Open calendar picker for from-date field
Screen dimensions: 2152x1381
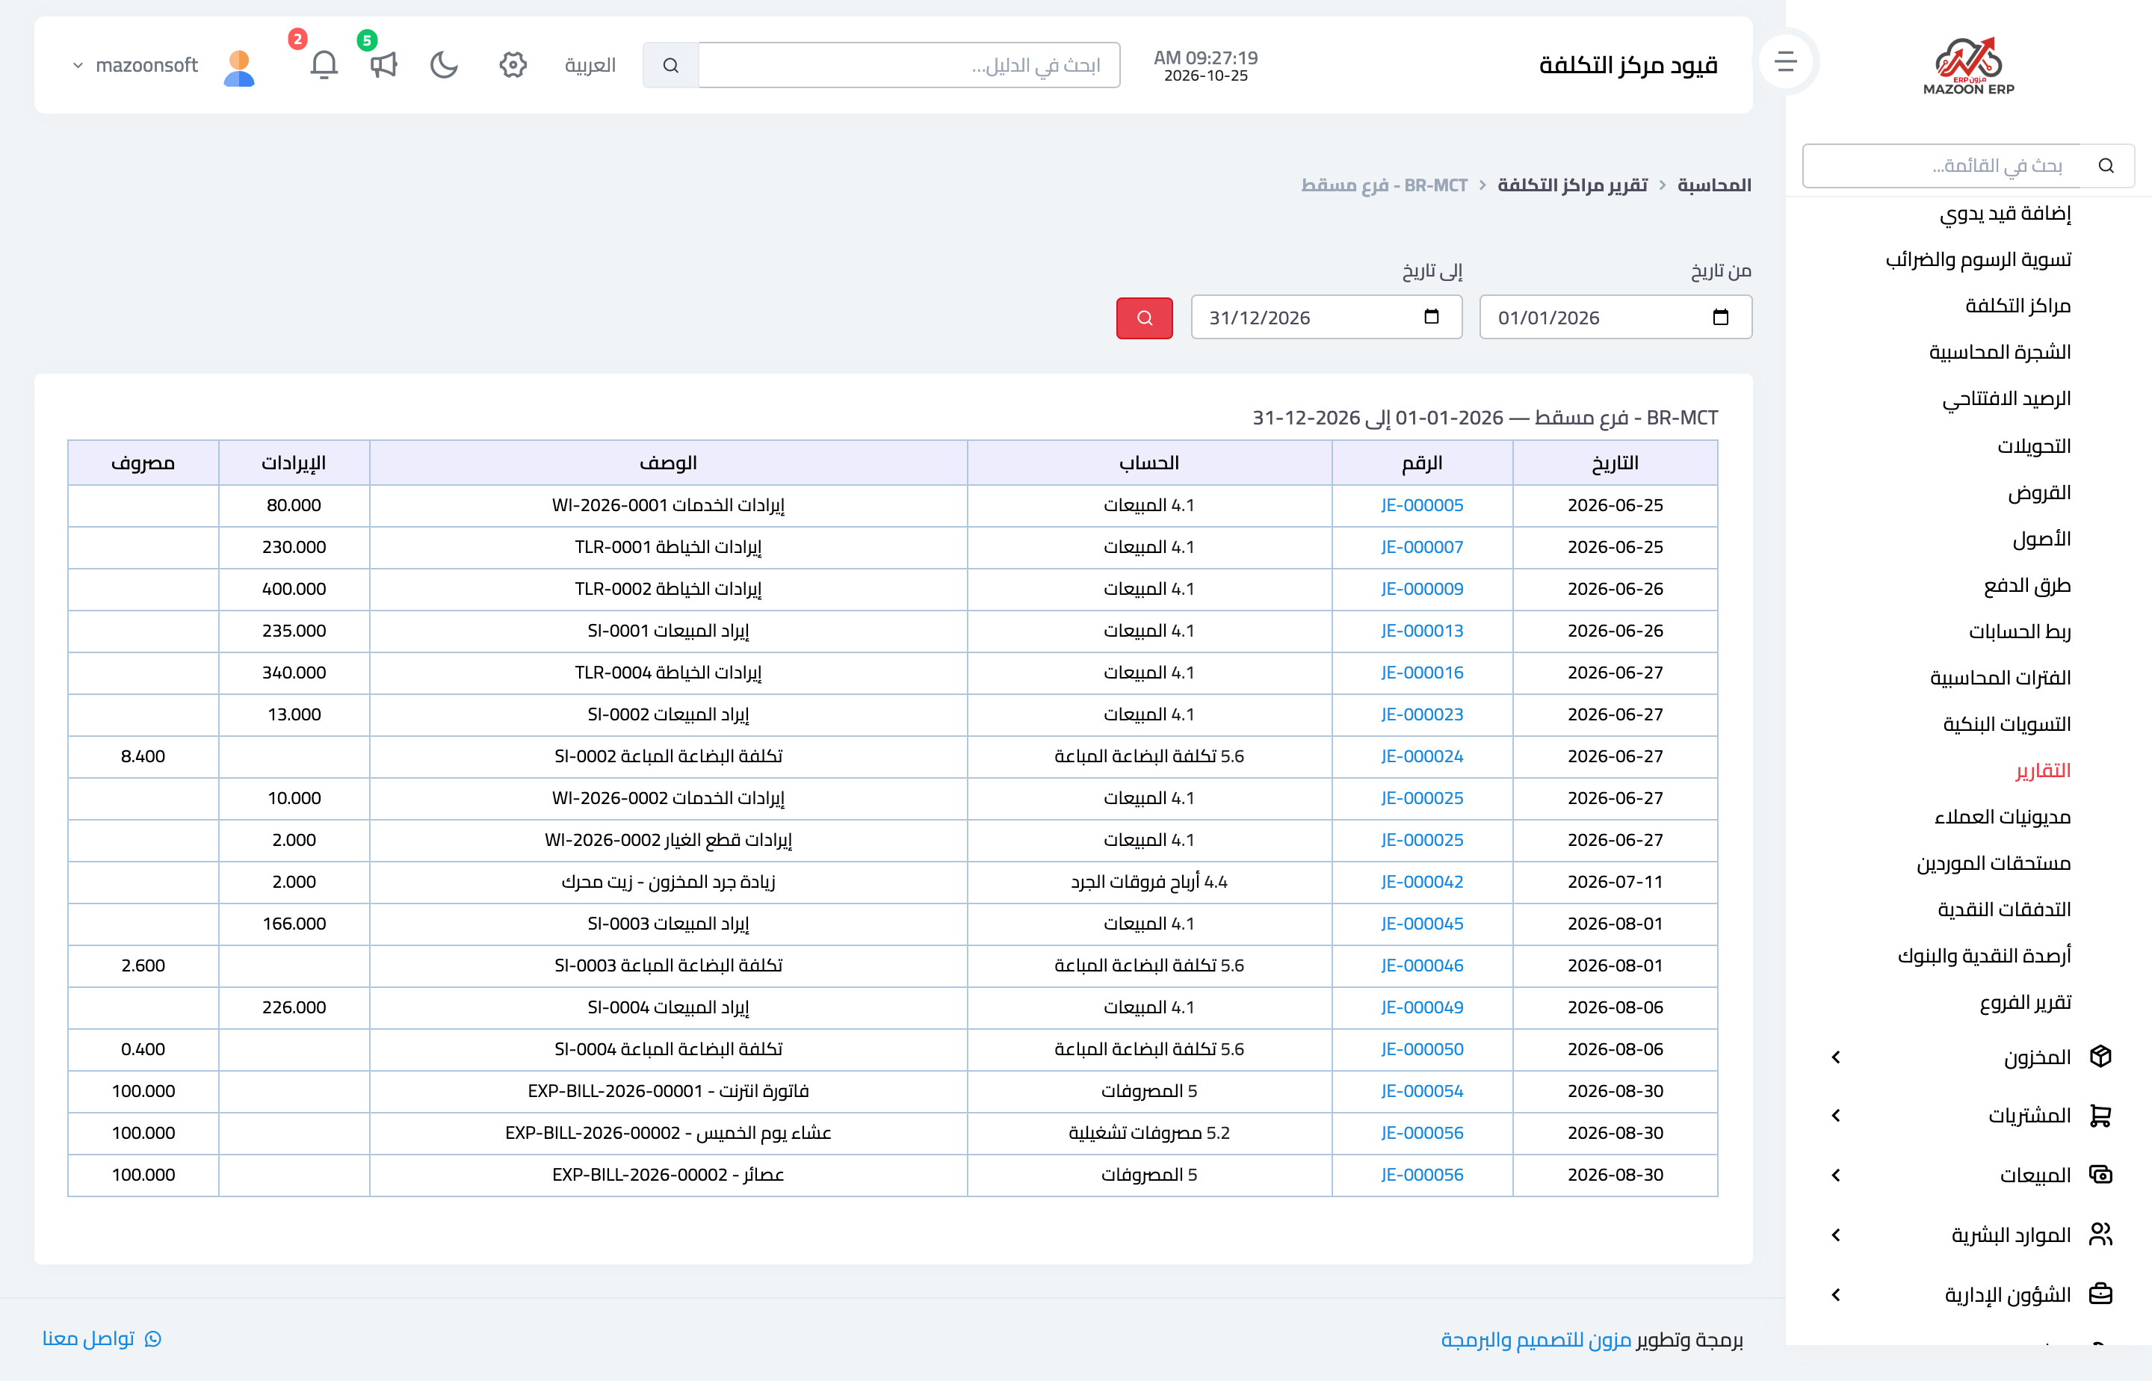tap(1720, 318)
